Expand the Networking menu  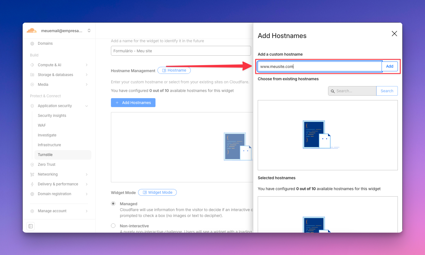(x=87, y=174)
